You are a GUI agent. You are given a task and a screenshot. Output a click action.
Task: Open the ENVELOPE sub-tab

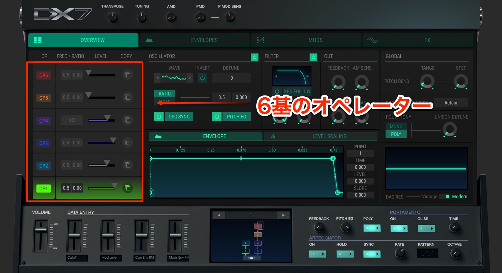click(x=205, y=136)
